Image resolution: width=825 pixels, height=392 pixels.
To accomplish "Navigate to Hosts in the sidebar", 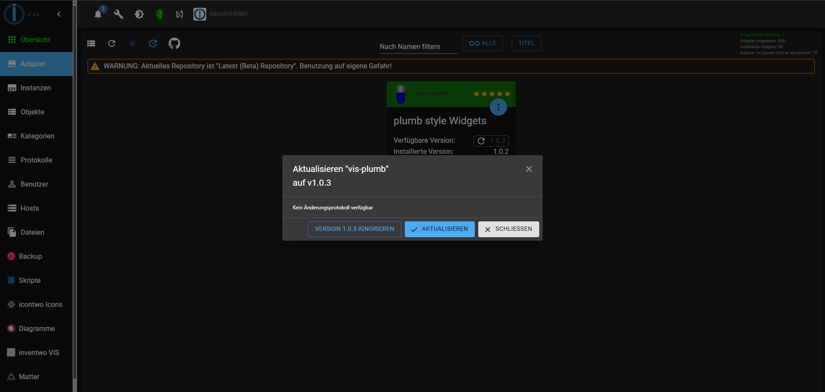I will click(37, 208).
